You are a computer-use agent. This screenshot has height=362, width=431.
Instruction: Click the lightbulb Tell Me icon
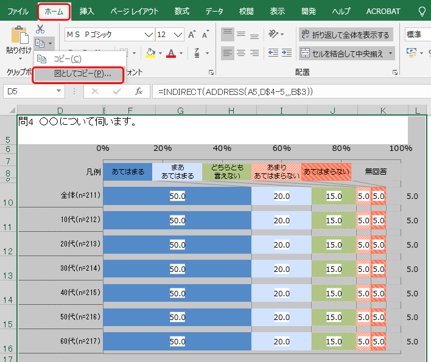coord(422,12)
